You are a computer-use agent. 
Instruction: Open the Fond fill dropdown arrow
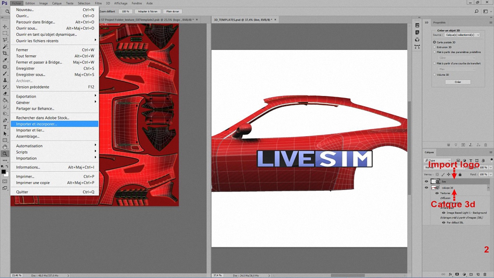pos(490,174)
